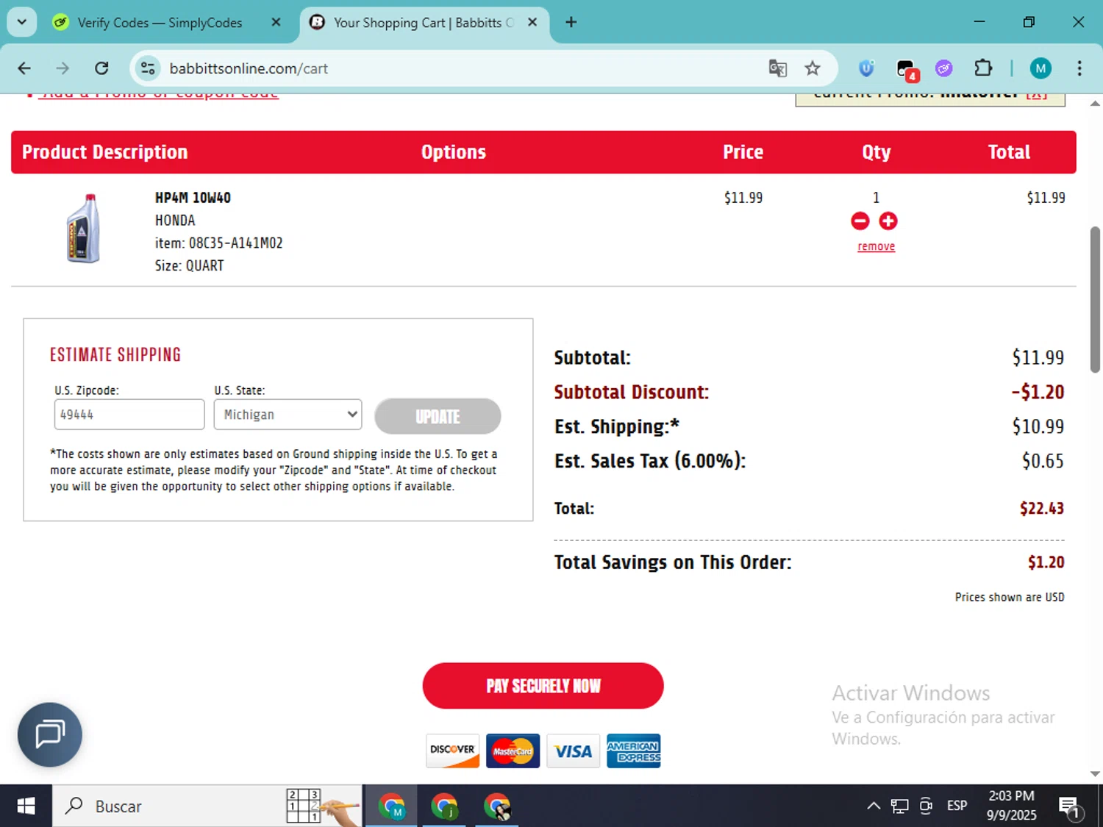Click the browser forward arrow
The height and width of the screenshot is (827, 1103).
(63, 68)
